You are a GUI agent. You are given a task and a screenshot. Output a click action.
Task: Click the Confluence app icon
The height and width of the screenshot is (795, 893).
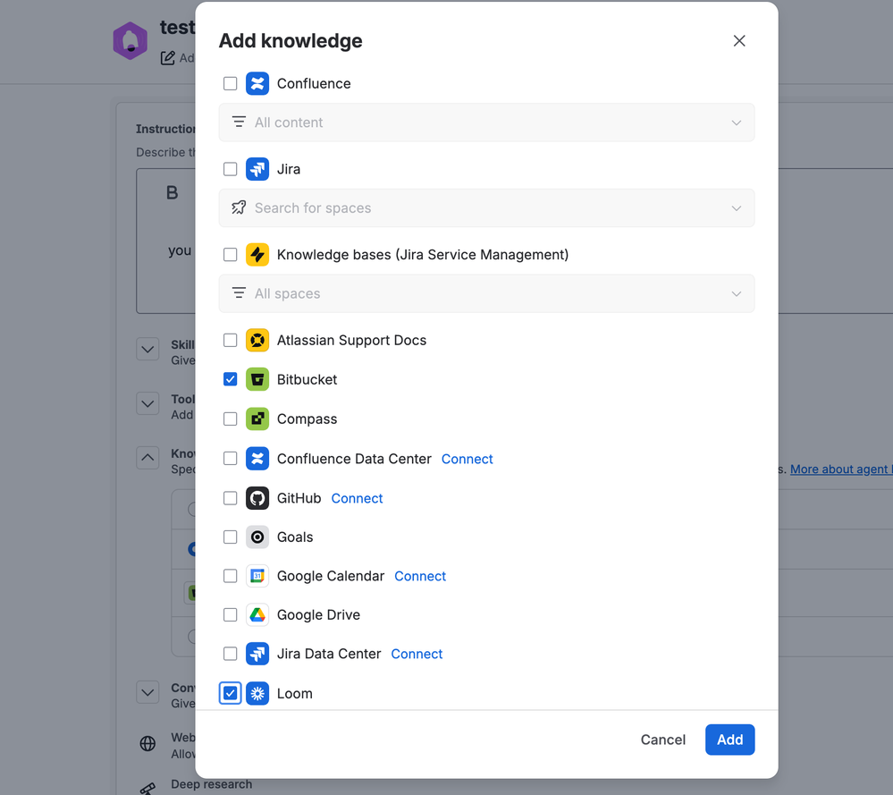click(x=257, y=83)
